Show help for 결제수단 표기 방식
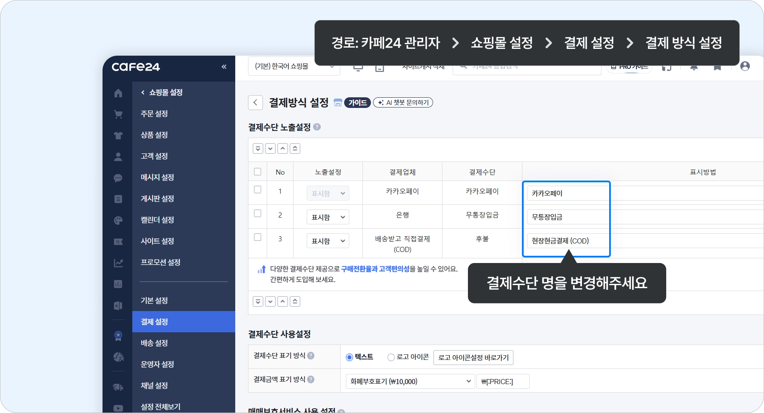This screenshot has height=413, width=764. point(311,356)
